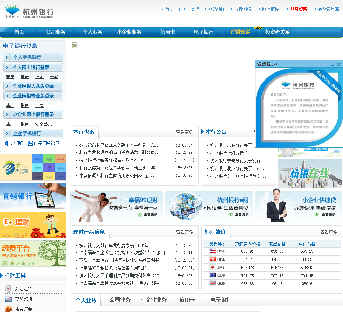Screen dimensions: 343x312
Task: Click 网站地图 top link
Action: click(x=217, y=9)
